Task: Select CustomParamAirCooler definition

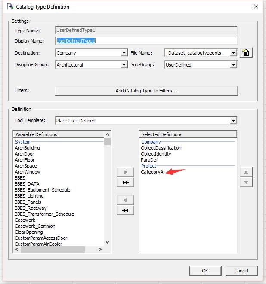Action: [38, 244]
